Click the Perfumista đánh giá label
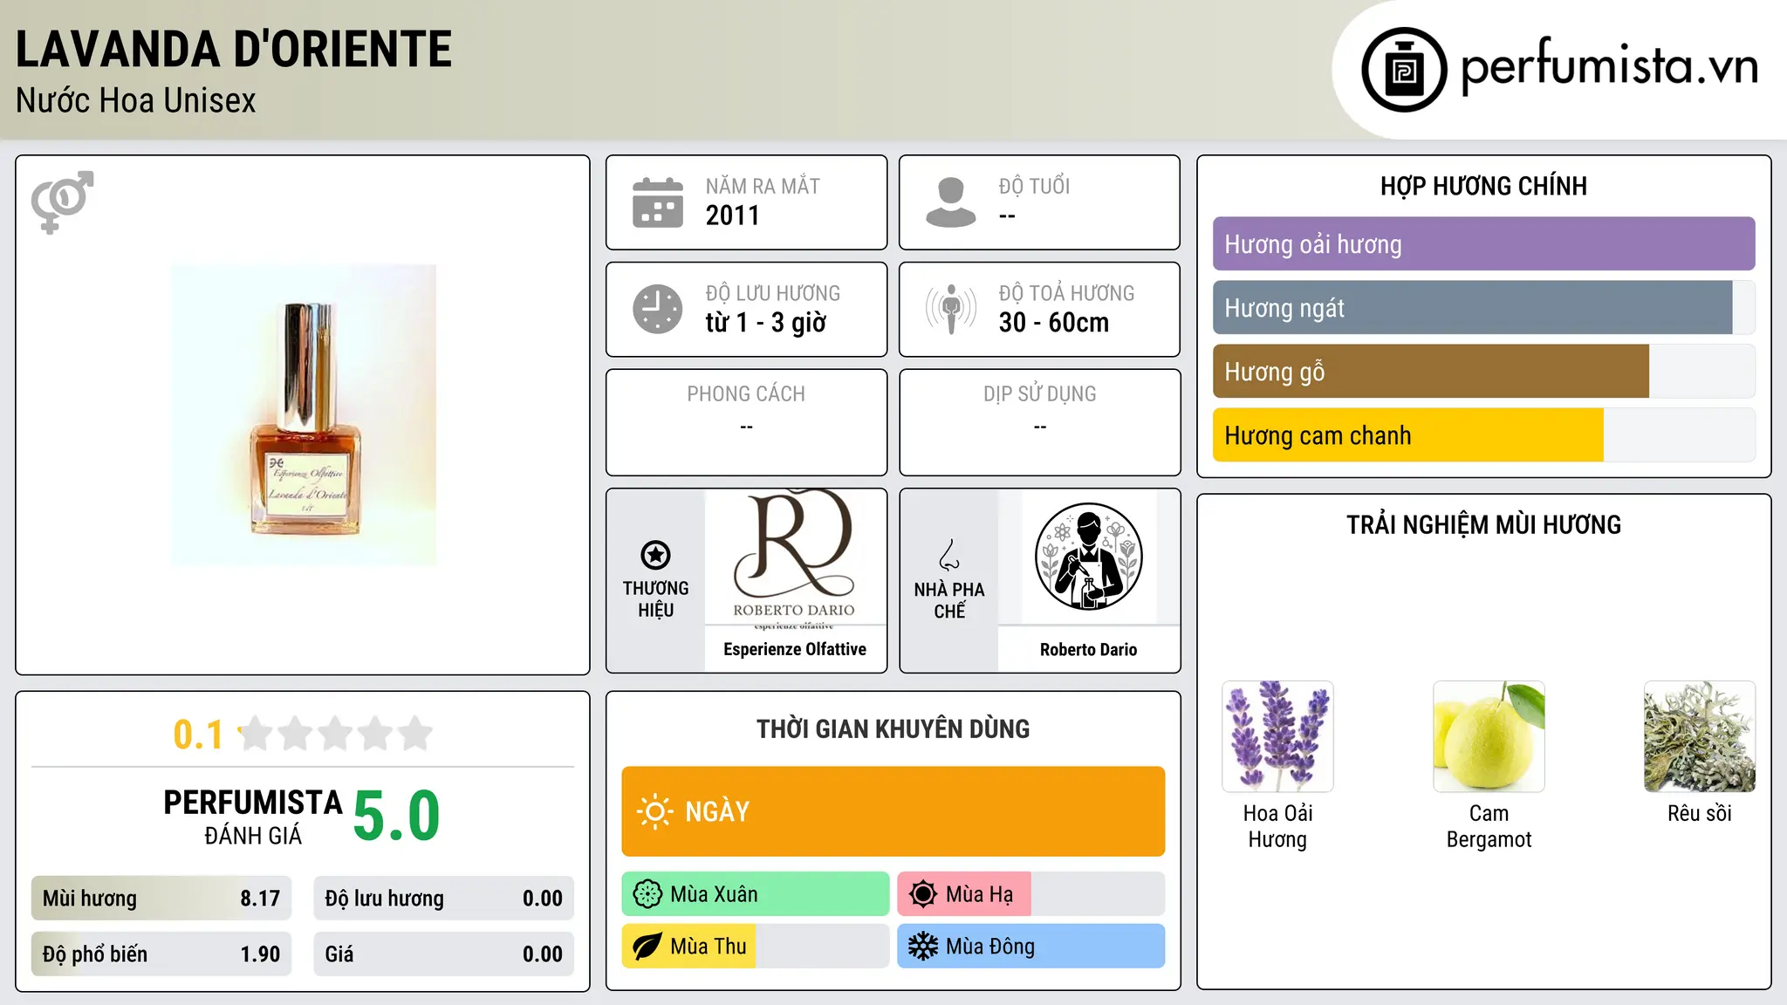The height and width of the screenshot is (1005, 1787). pos(253,817)
